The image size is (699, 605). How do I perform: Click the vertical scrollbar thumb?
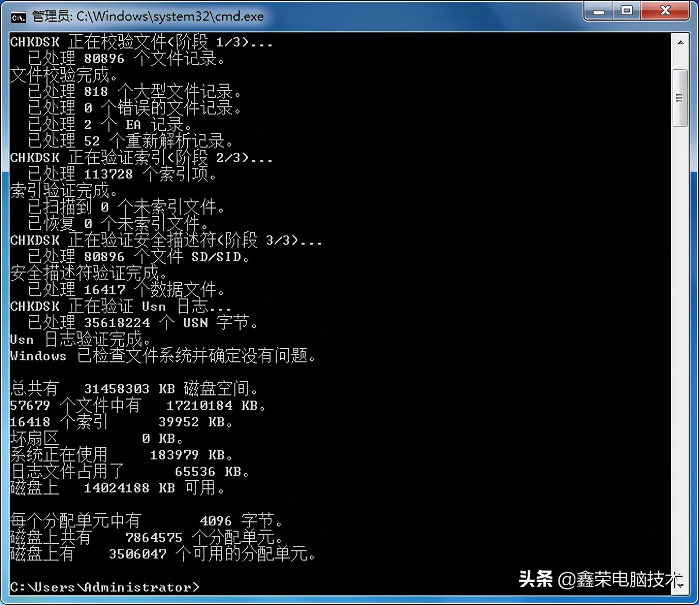680,98
